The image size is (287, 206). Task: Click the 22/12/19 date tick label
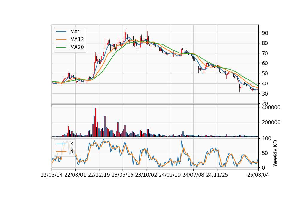point(99,175)
